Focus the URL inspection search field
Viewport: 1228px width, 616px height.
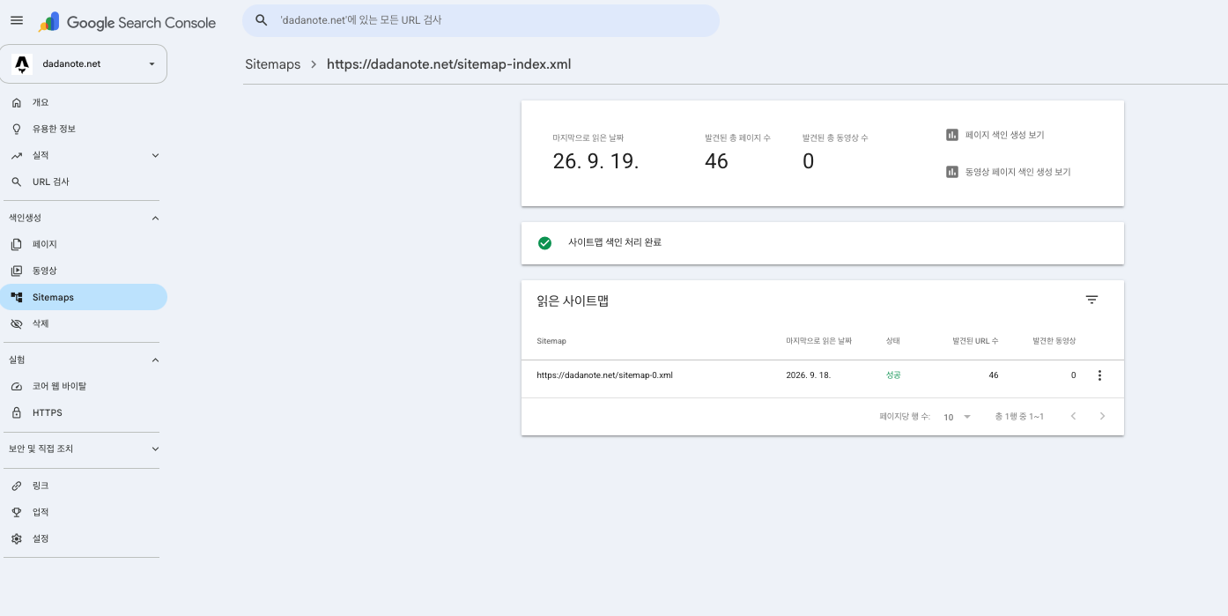481,20
